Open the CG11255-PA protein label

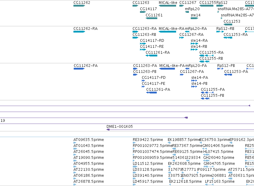[213, 90]
